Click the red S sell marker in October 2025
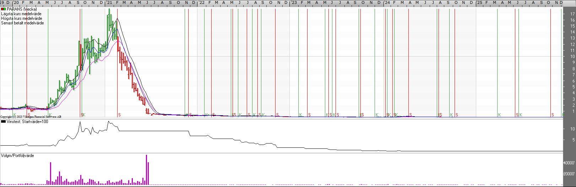 [553, 115]
